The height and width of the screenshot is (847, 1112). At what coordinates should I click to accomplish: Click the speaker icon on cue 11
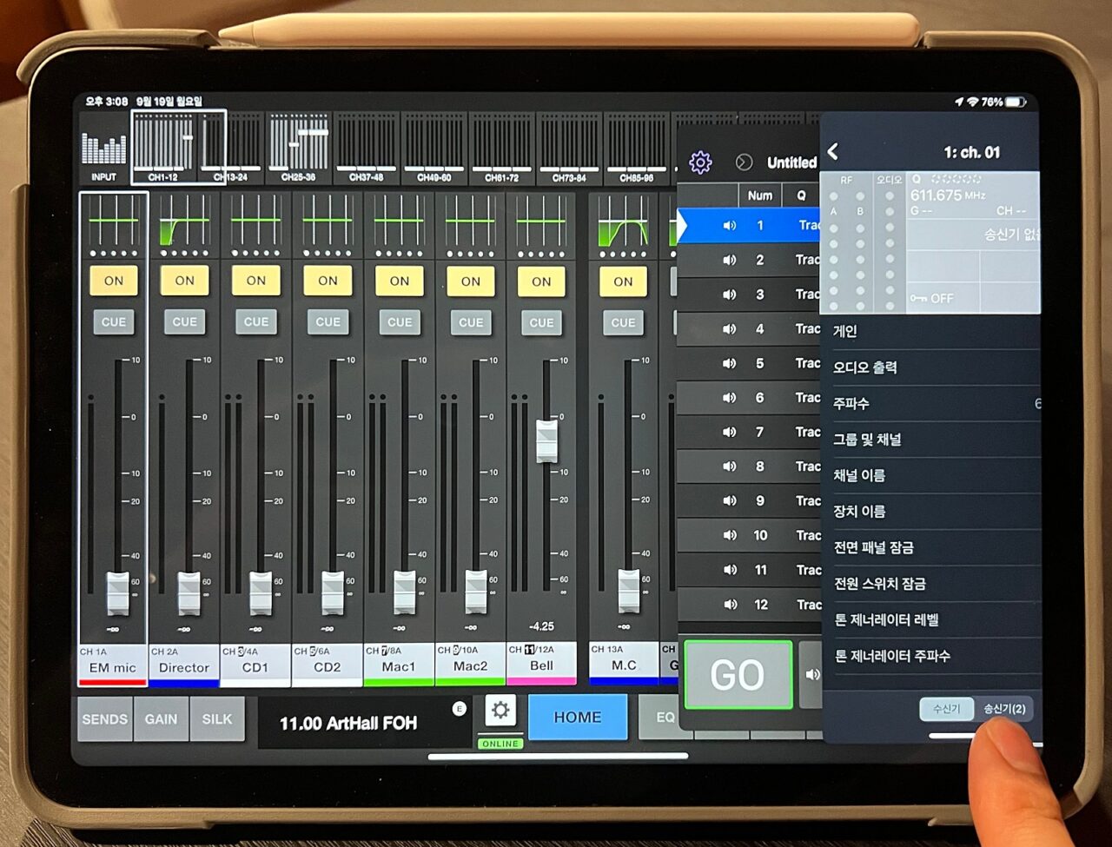click(730, 570)
